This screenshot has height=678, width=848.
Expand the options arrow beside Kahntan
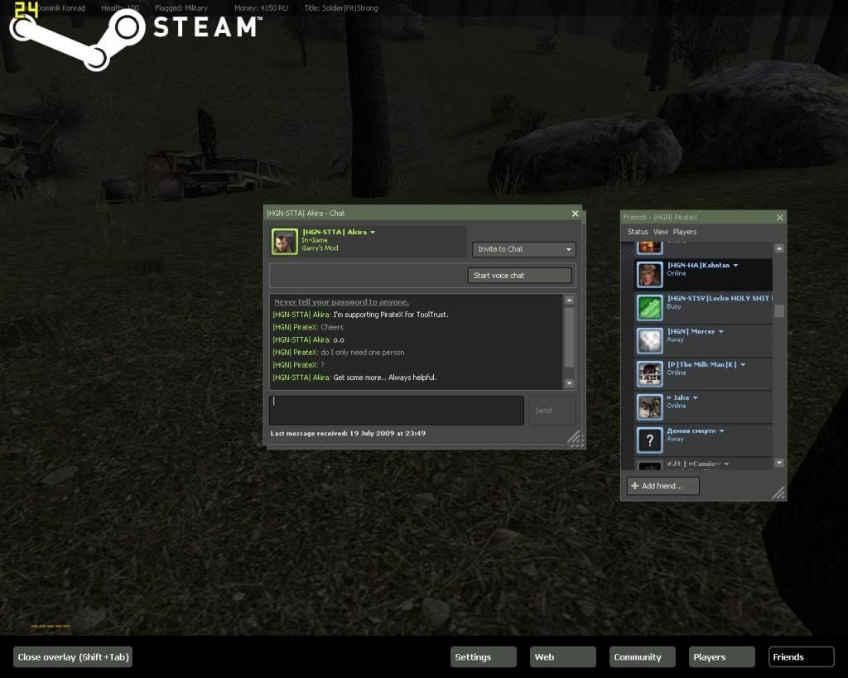(735, 266)
